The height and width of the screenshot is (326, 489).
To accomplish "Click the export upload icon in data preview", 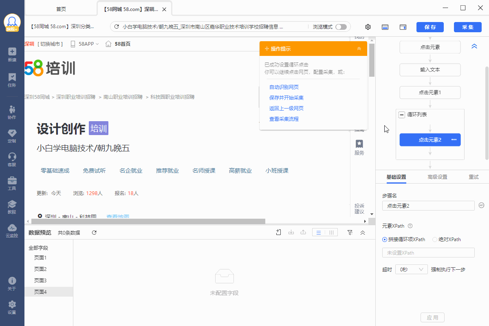I will 303,232.
